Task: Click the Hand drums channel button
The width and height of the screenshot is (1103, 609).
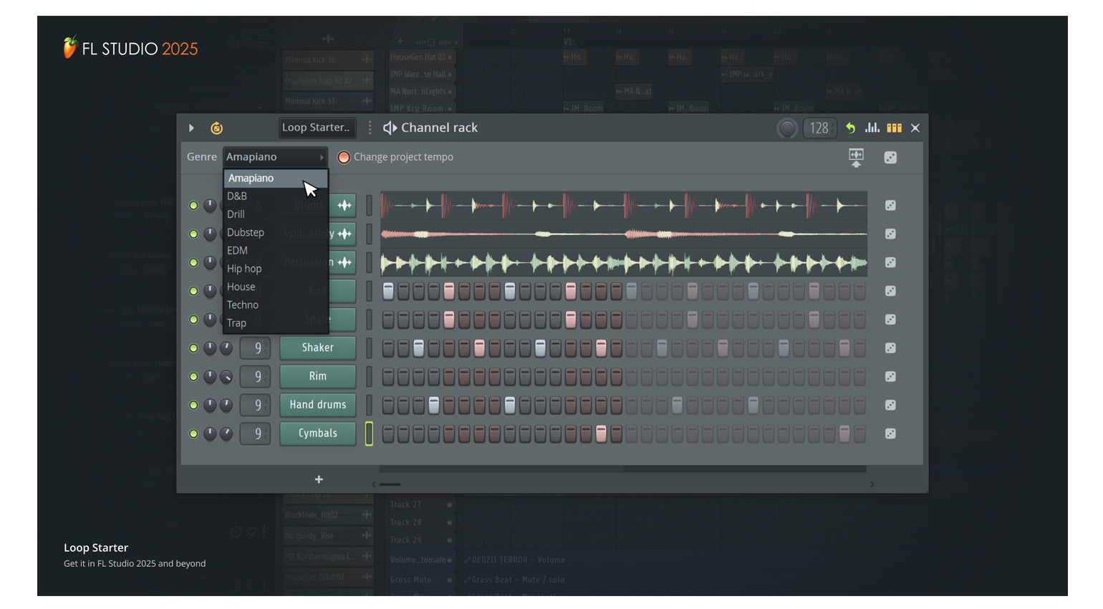Action: pyautogui.click(x=317, y=405)
